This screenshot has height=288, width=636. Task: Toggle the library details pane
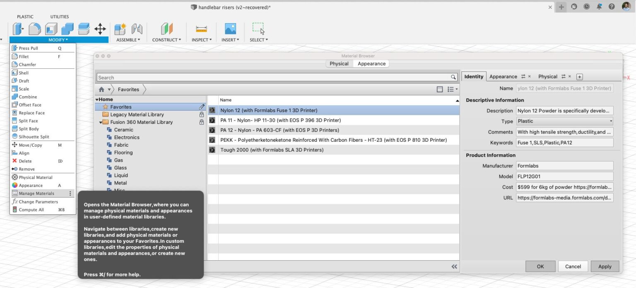tap(439, 89)
